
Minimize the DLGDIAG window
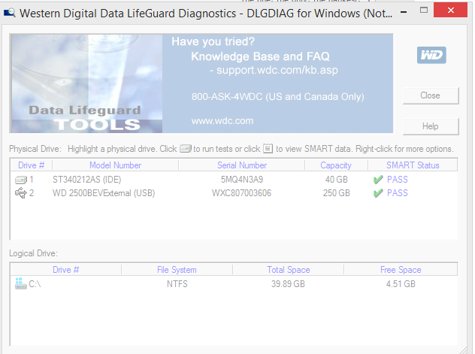[x=404, y=12]
